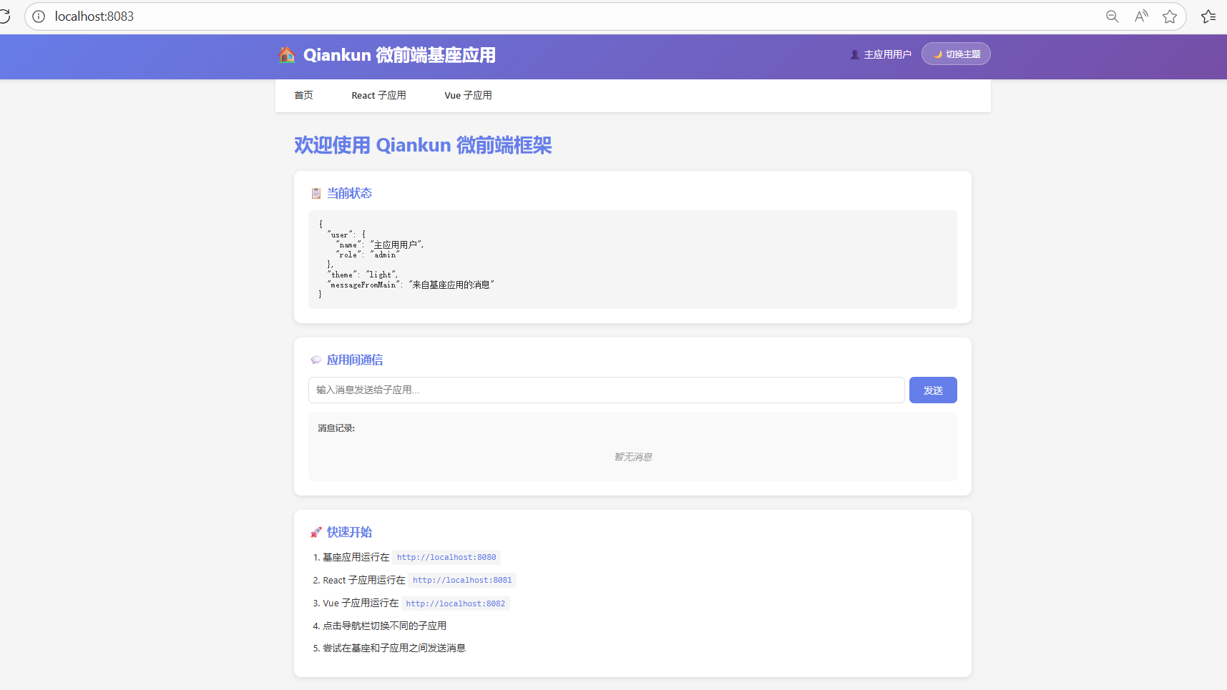Activate the read aloud icon
The width and height of the screenshot is (1227, 690).
tap(1141, 16)
